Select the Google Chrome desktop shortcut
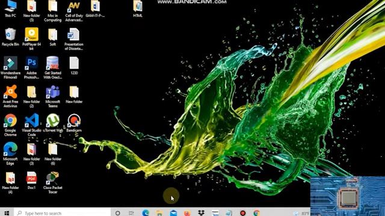 pos(10,125)
